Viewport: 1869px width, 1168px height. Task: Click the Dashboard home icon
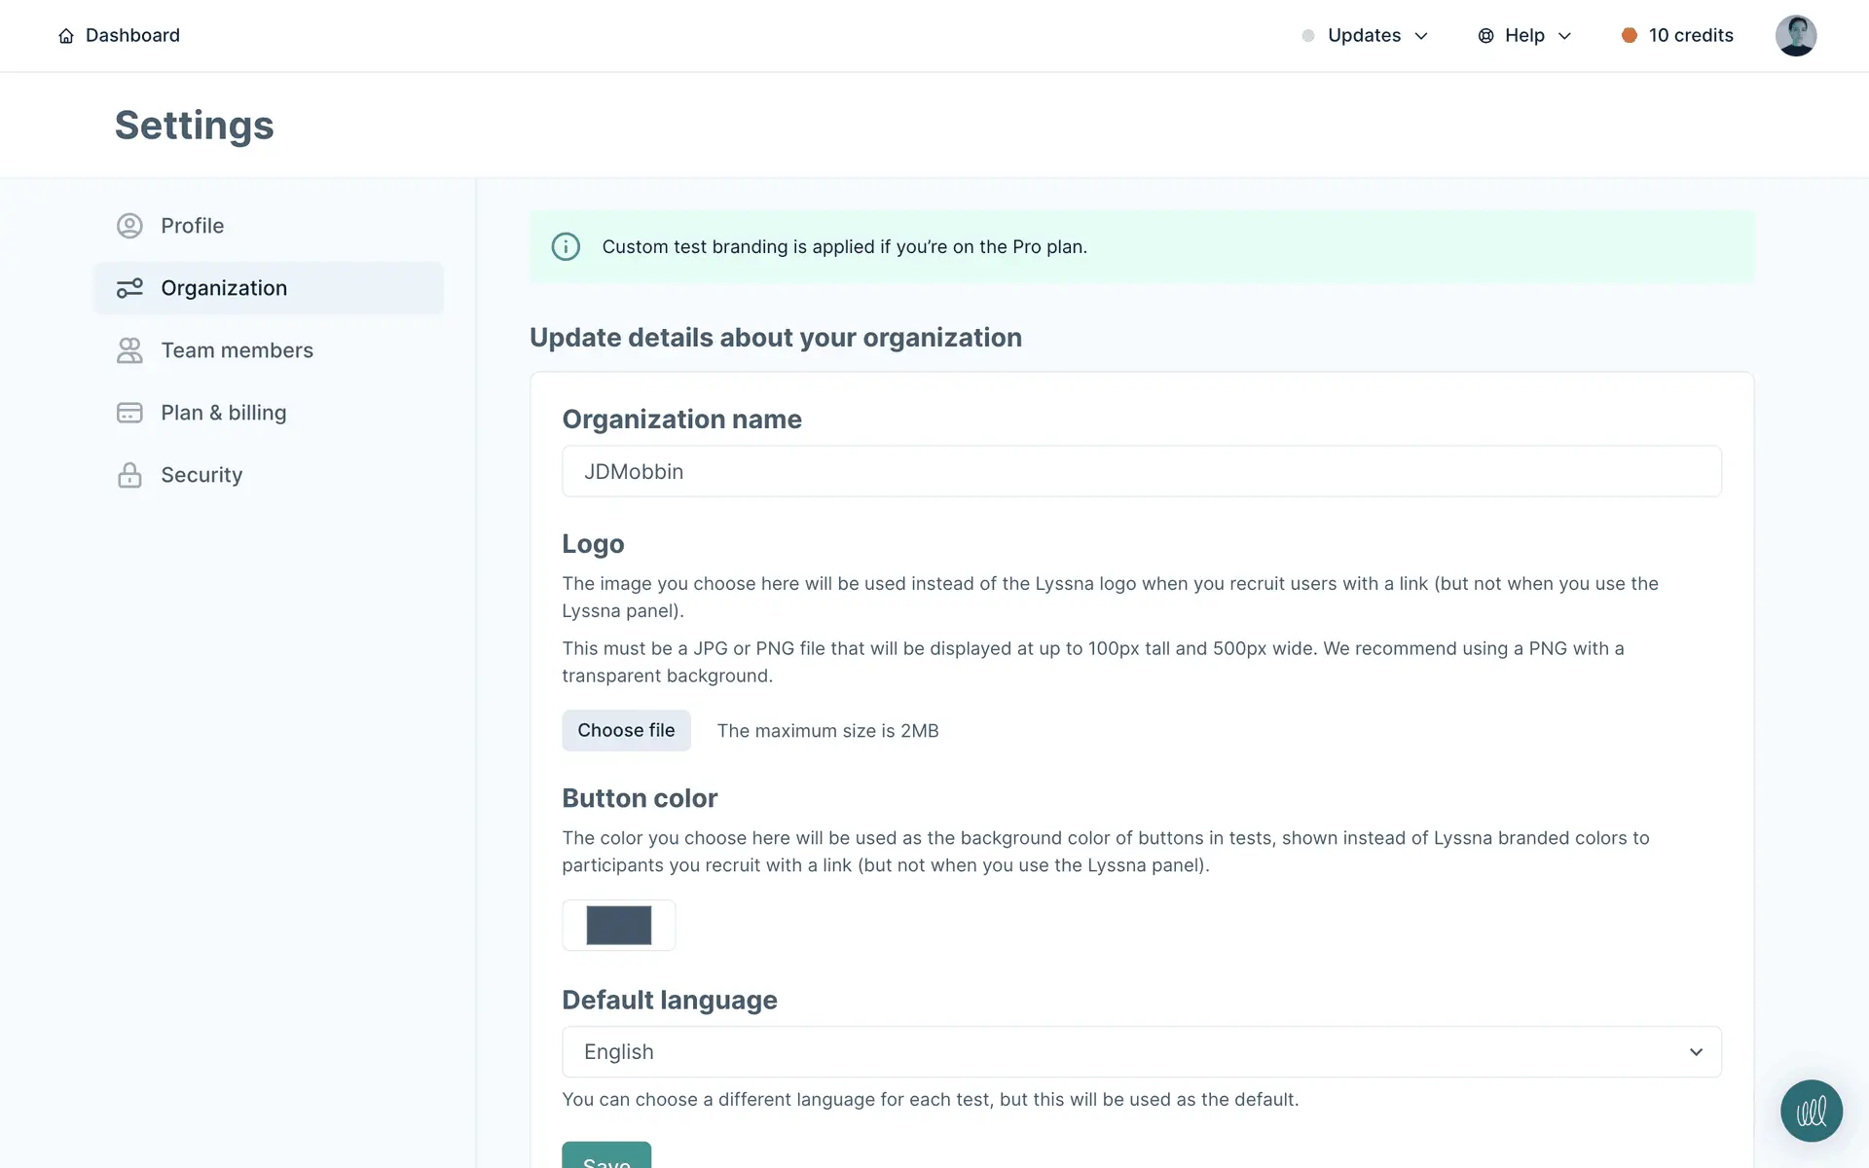[x=66, y=36]
